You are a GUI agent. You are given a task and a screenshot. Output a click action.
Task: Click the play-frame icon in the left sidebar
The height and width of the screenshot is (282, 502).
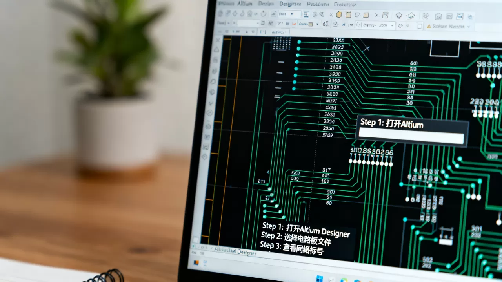point(207,137)
